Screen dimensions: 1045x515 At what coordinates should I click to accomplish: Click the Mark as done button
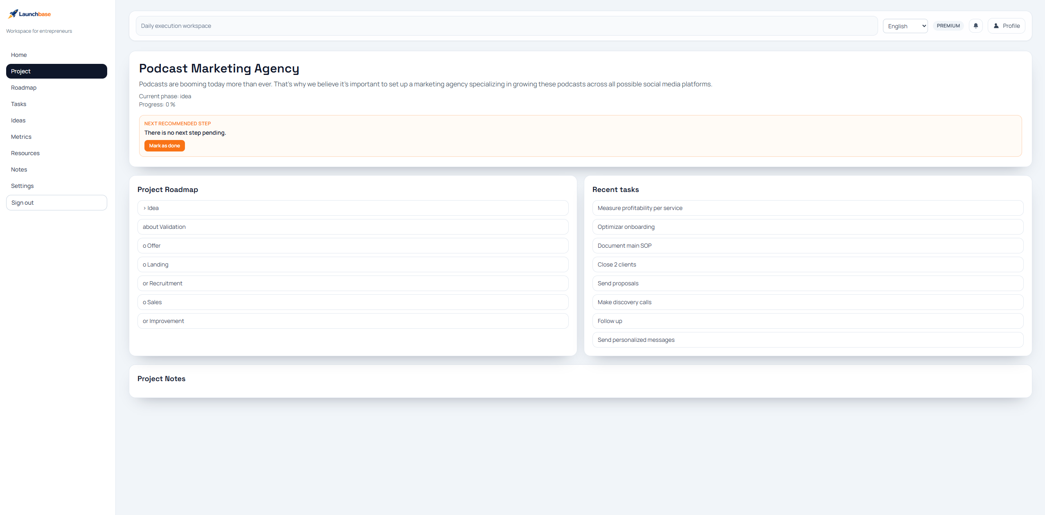click(x=164, y=145)
